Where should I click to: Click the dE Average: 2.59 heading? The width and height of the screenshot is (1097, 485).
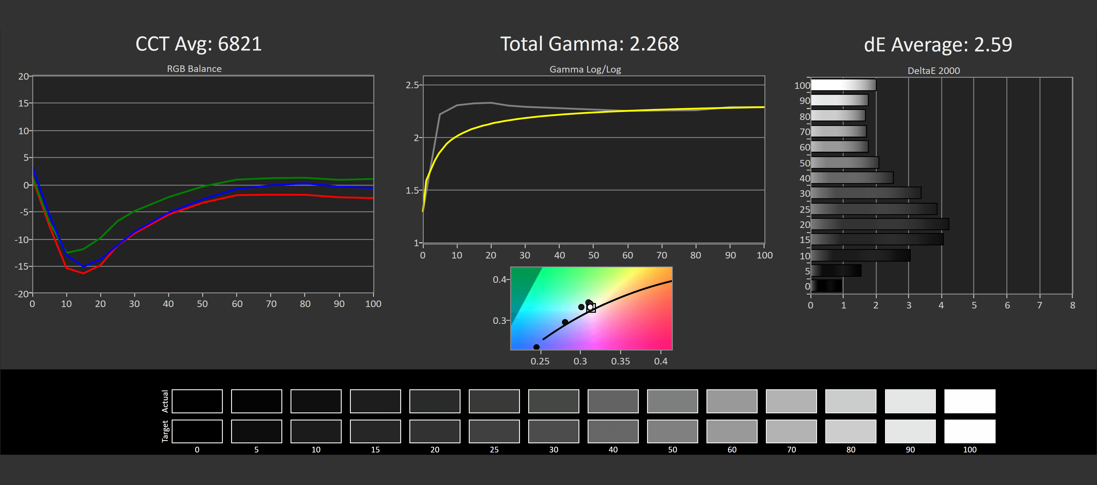tap(938, 44)
